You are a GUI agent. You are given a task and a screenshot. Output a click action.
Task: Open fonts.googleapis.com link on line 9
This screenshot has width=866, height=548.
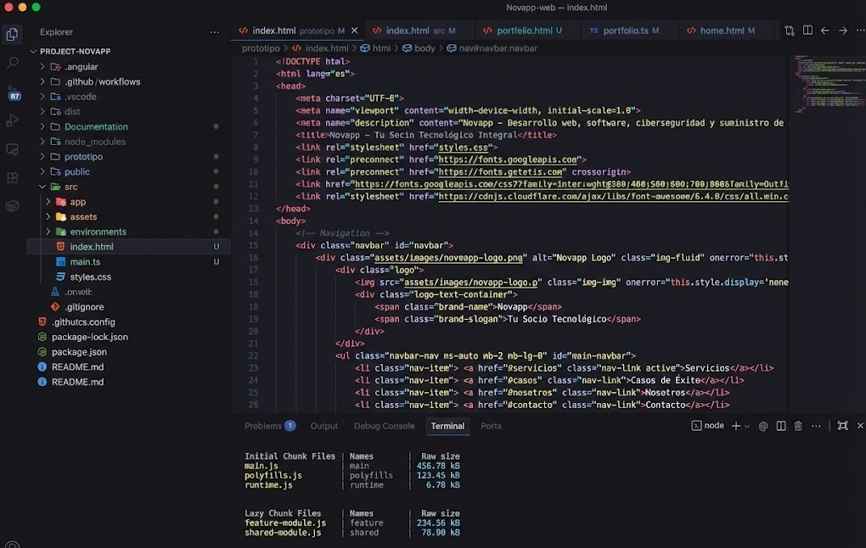coord(508,159)
